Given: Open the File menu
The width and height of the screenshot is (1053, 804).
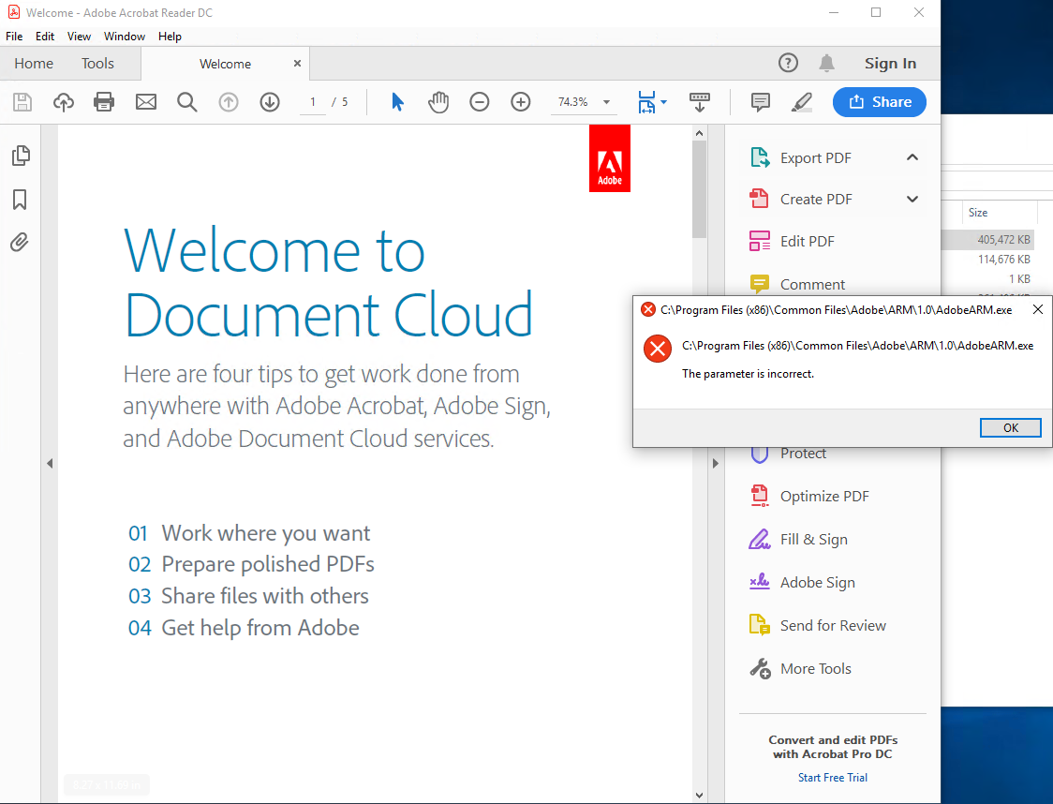Looking at the screenshot, I should click(14, 37).
